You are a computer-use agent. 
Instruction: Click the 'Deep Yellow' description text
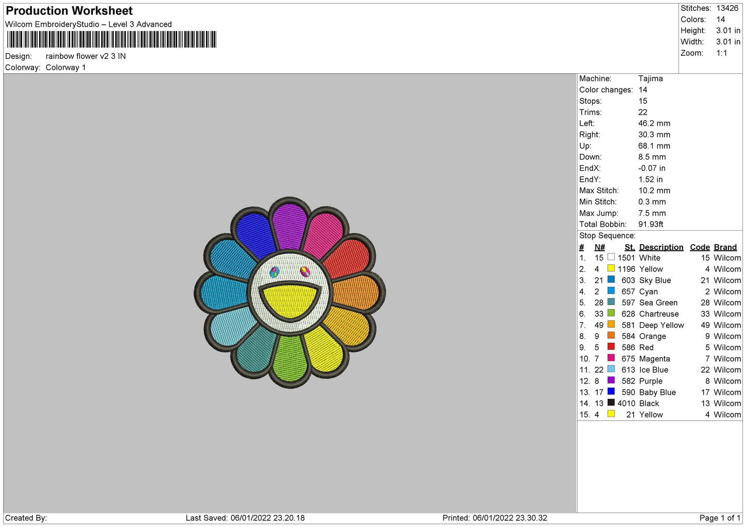click(x=661, y=325)
